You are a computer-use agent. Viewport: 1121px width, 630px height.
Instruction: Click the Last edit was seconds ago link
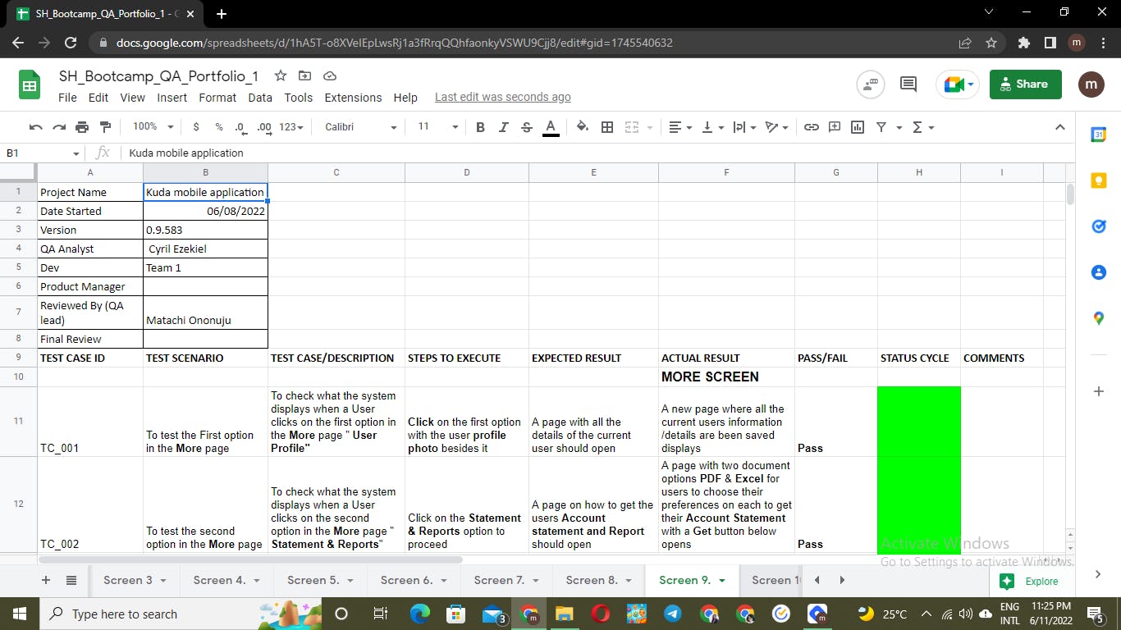[x=502, y=97]
